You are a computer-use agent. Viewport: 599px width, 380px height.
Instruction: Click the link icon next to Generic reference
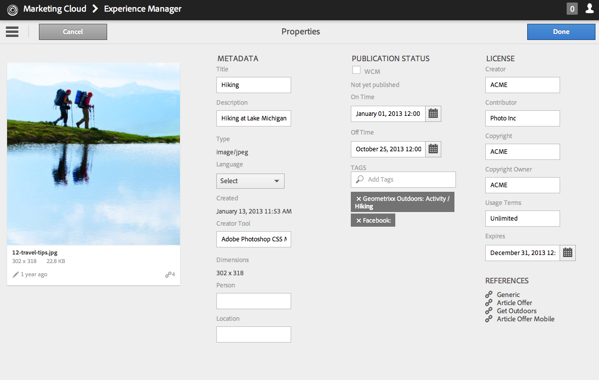click(x=488, y=294)
